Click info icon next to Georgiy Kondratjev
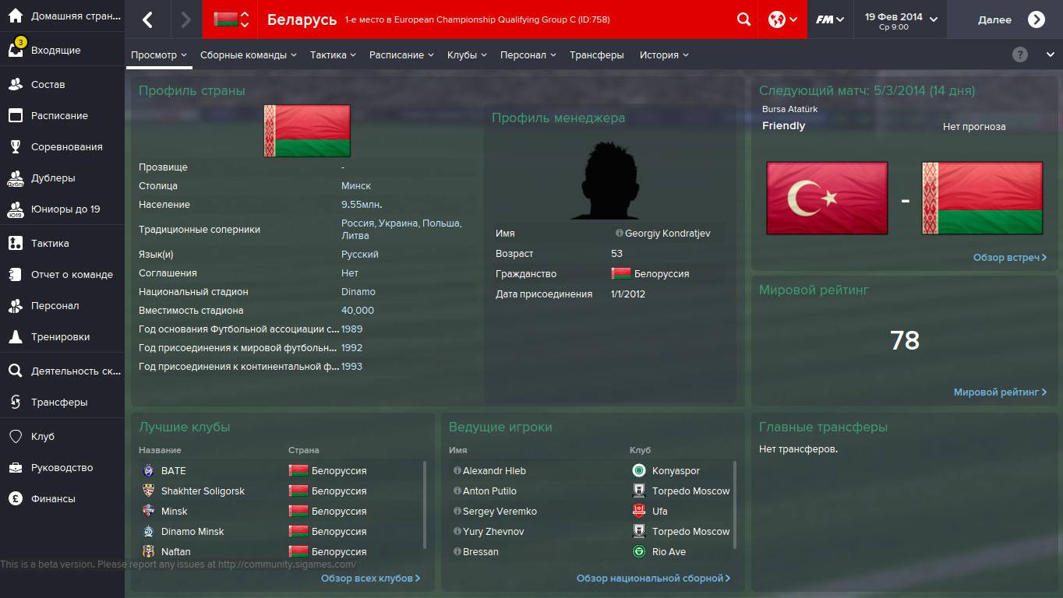Screen dimensions: 1063x598 [x=619, y=233]
